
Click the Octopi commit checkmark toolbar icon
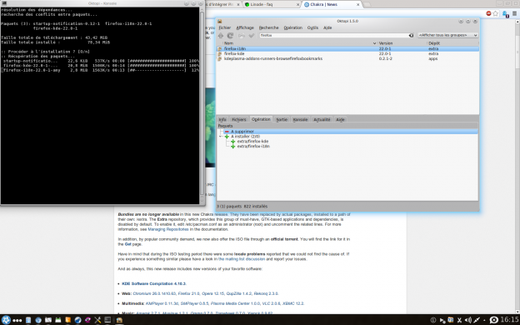pos(252,36)
